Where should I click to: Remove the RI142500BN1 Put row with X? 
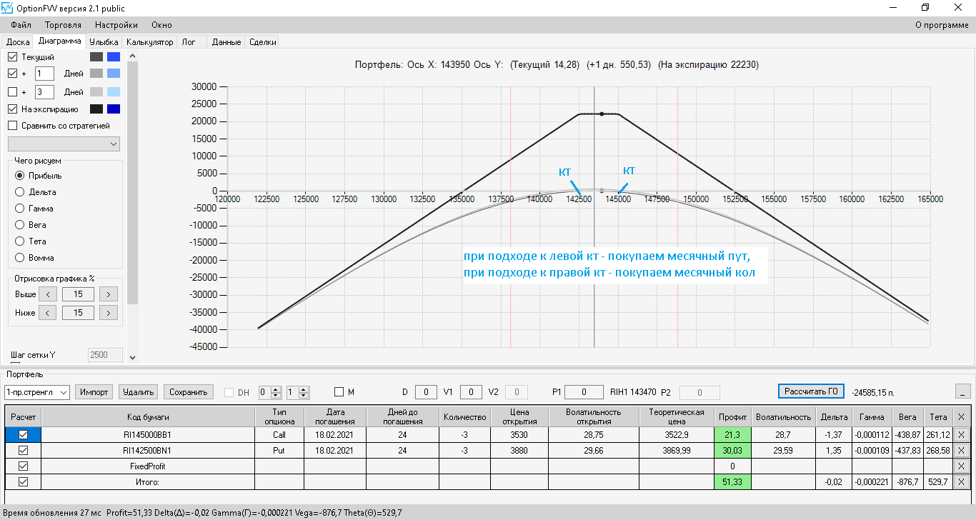(960, 451)
